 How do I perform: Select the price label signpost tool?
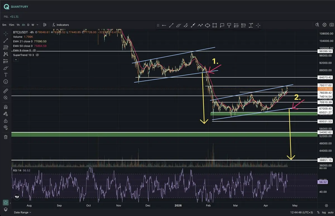pos(229,25)
